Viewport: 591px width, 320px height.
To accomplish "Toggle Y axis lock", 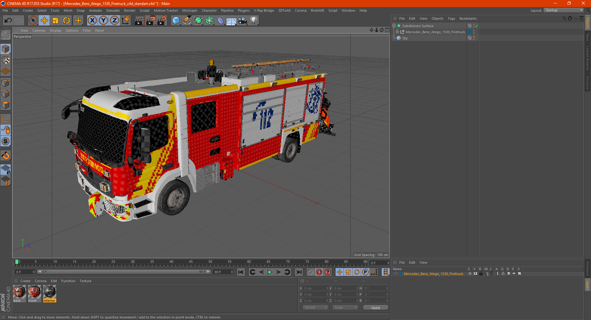I will [103, 21].
